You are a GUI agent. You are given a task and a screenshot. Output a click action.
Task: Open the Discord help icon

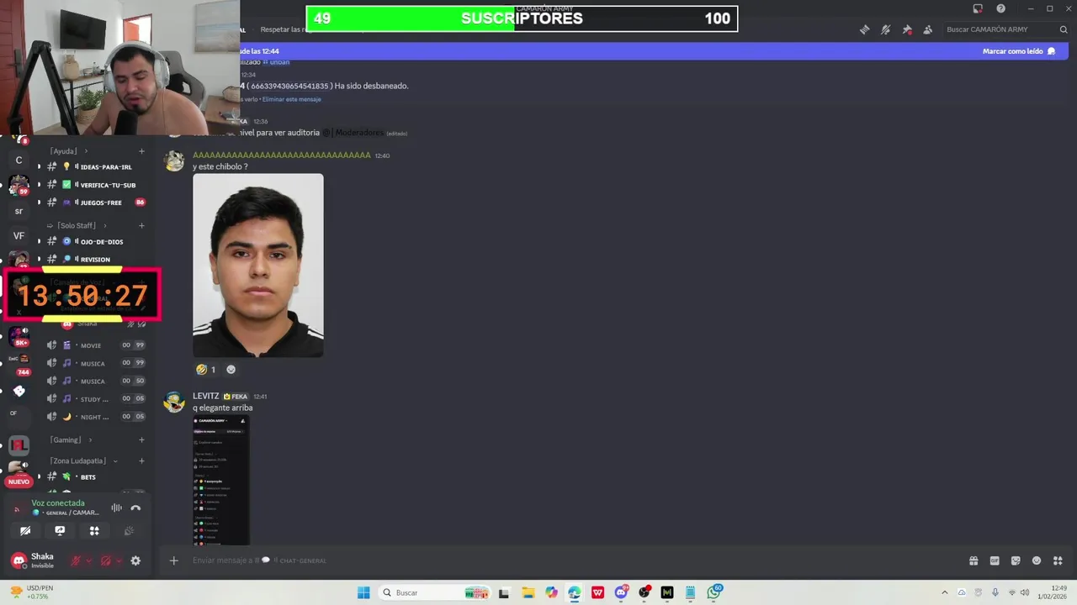click(1000, 8)
